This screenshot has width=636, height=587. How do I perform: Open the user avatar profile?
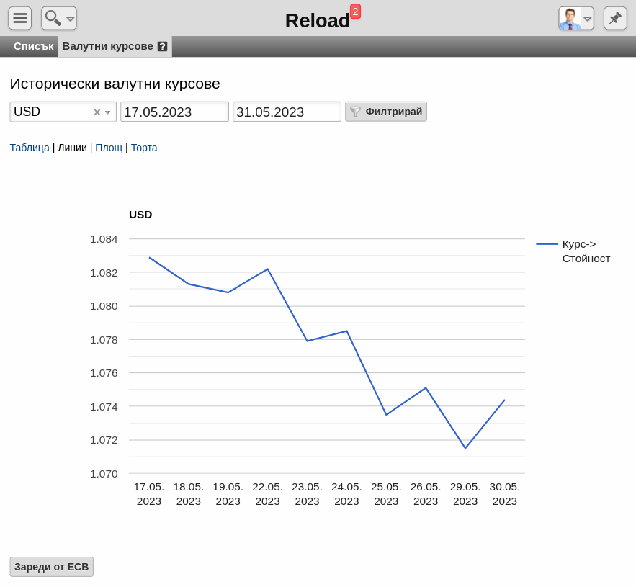click(570, 19)
